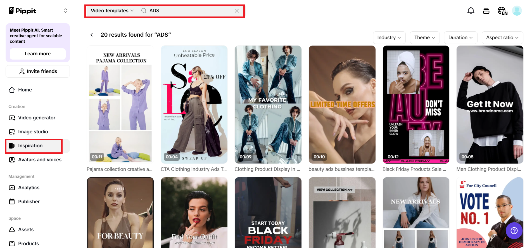Click 'beauty ads bussines templa...' title
Screen dimensions: 532x248
pos(341,169)
